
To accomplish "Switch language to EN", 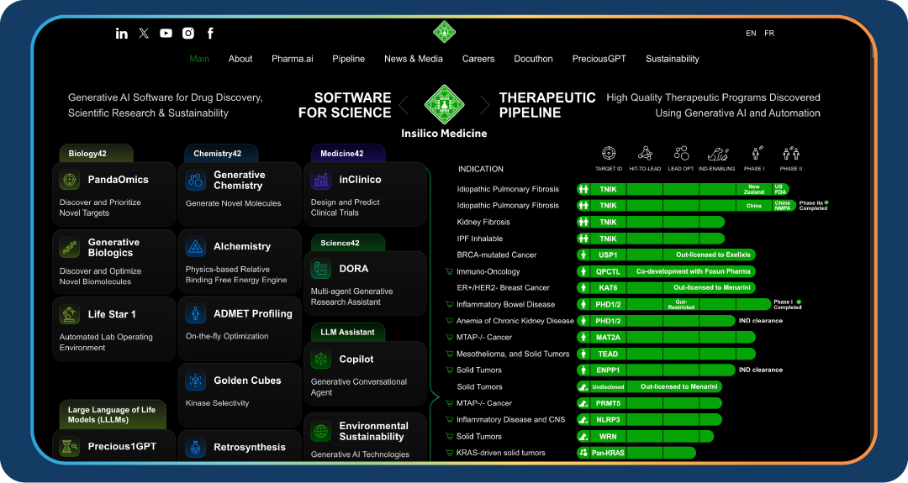I will 751,34.
